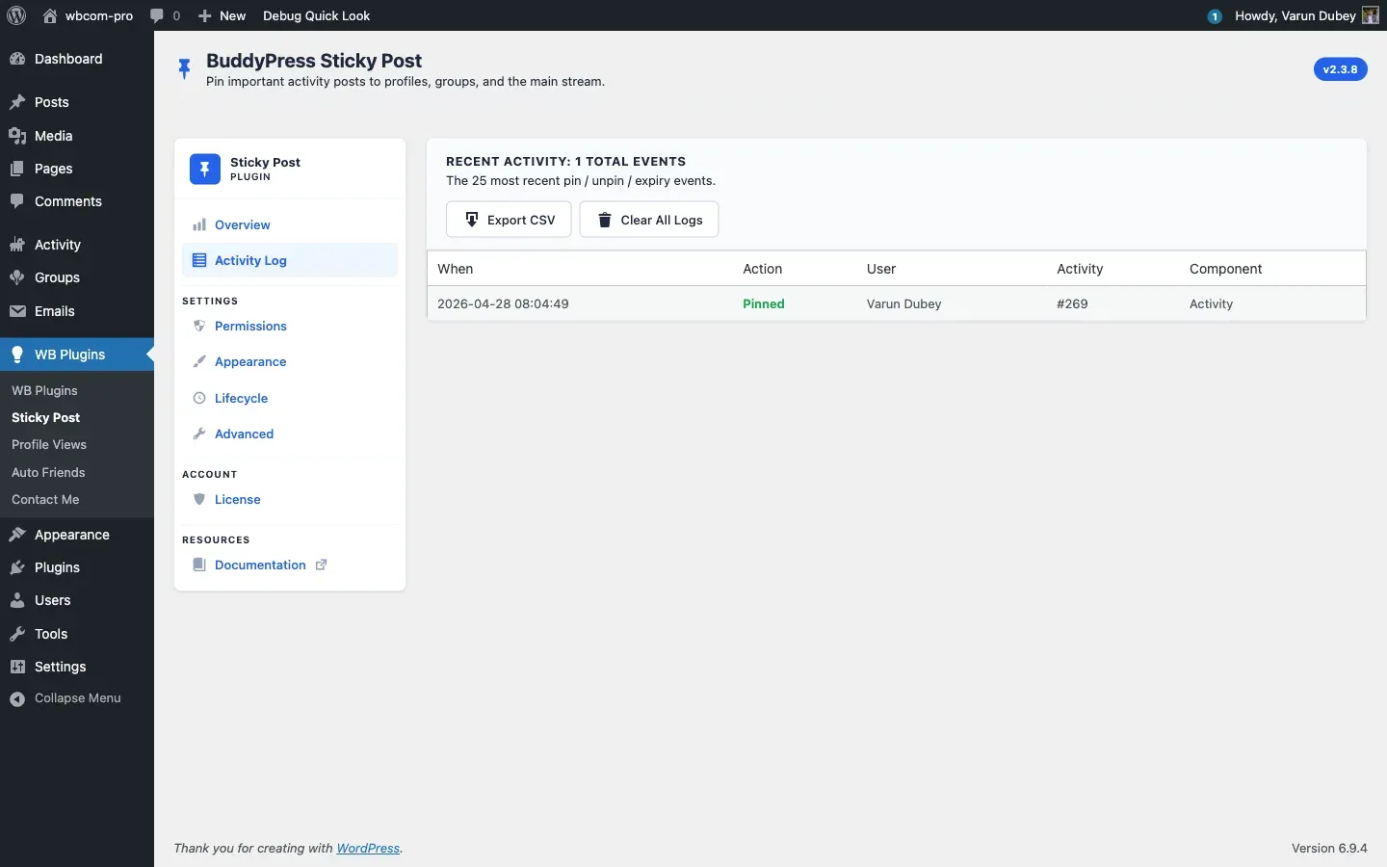The image size is (1387, 867).
Task: Open the notification badge showing 1
Action: click(x=1216, y=16)
